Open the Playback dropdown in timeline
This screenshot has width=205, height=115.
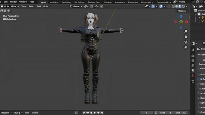pyautogui.click(x=6, y=113)
